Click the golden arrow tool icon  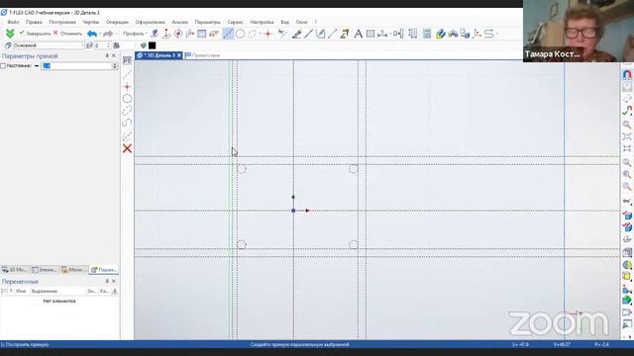(344, 34)
